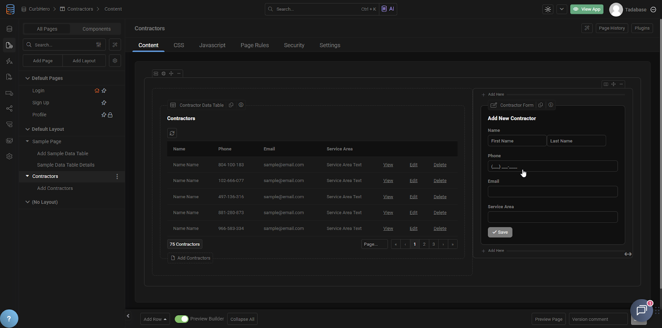662x328 pixels.
Task: Switch to the Page Rules tab
Action: 254,45
